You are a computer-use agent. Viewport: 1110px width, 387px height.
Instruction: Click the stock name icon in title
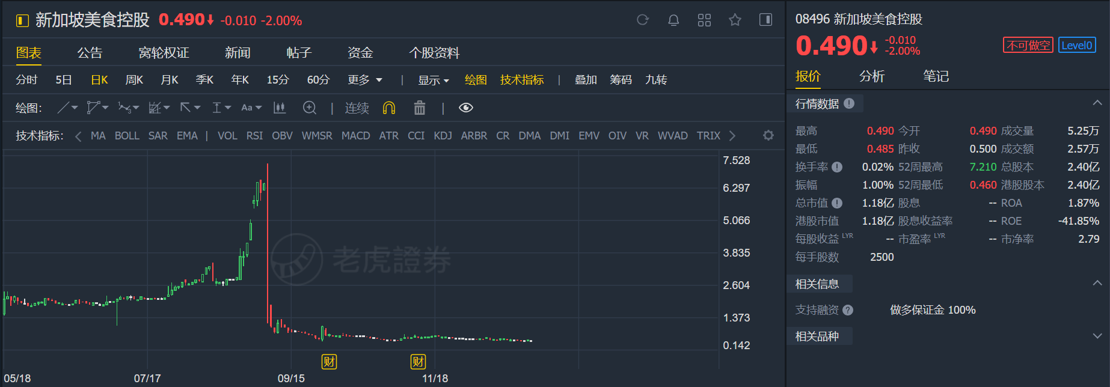22,21
